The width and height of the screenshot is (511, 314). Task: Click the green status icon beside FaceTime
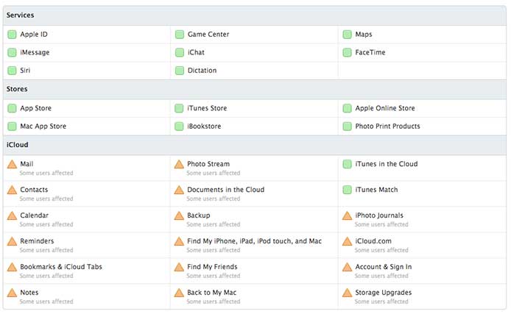coord(347,52)
